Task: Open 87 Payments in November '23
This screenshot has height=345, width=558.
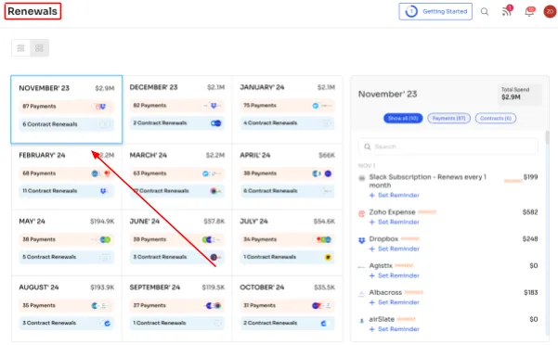Action: [x=67, y=107]
